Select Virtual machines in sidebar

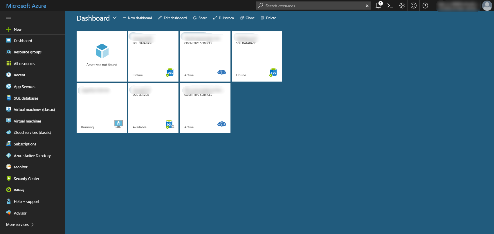27,121
